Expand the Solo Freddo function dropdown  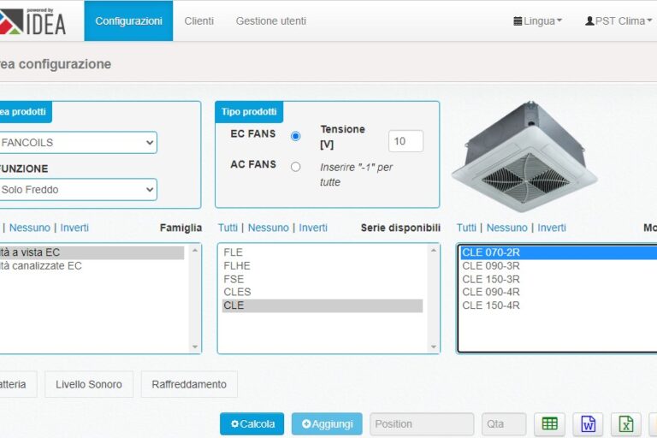pos(77,189)
